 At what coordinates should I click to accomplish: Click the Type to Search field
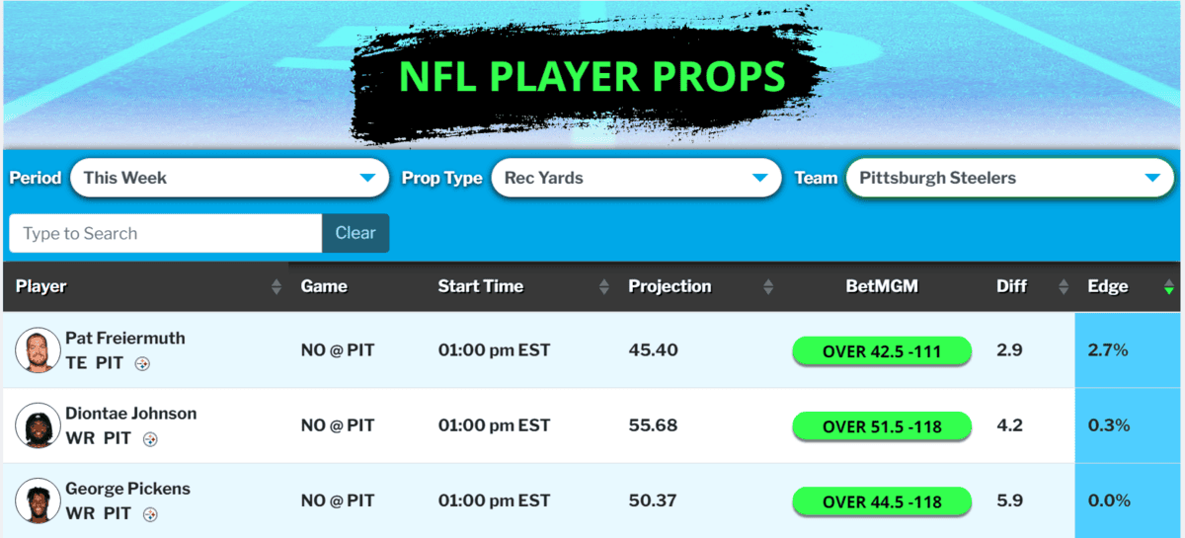(166, 233)
